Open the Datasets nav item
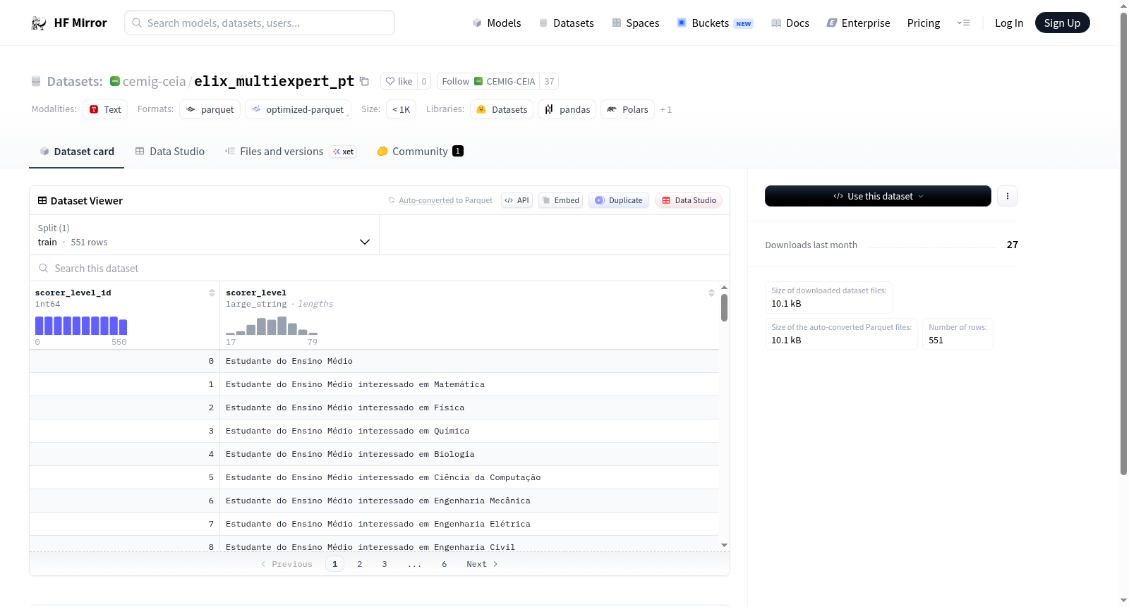This screenshot has height=607, width=1129. 566,23
